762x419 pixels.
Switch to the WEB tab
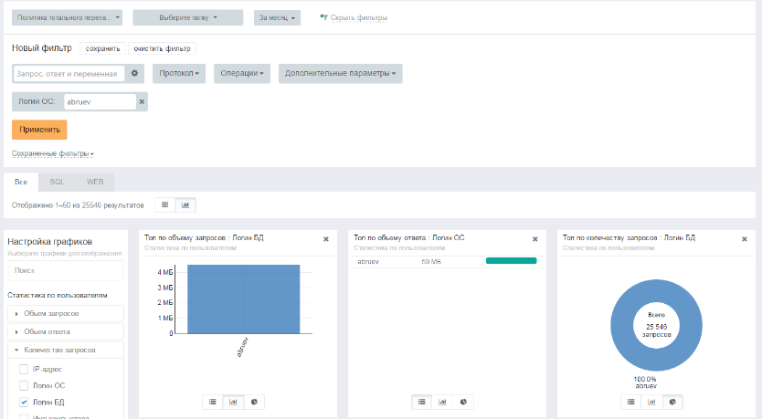coord(95,182)
